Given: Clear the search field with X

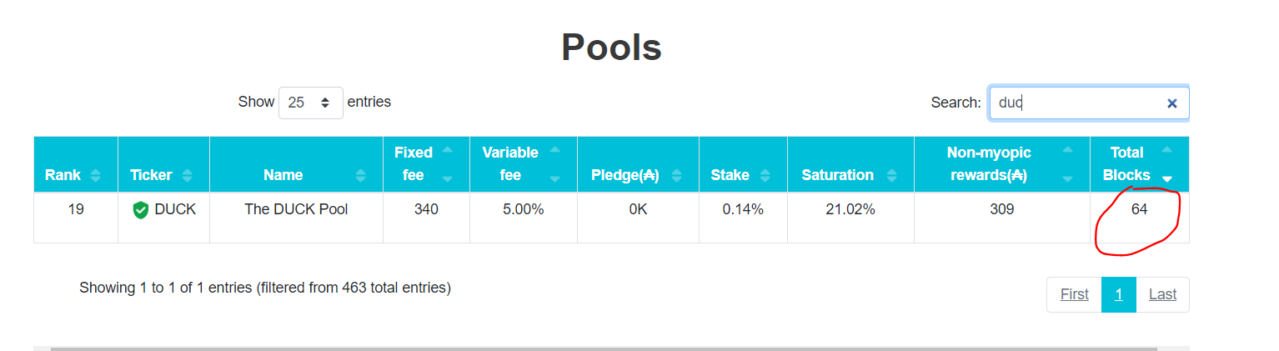Looking at the screenshot, I should click(1171, 103).
